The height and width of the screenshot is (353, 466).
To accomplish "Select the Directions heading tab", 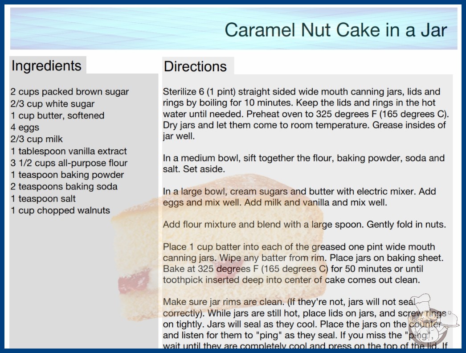I will point(196,66).
